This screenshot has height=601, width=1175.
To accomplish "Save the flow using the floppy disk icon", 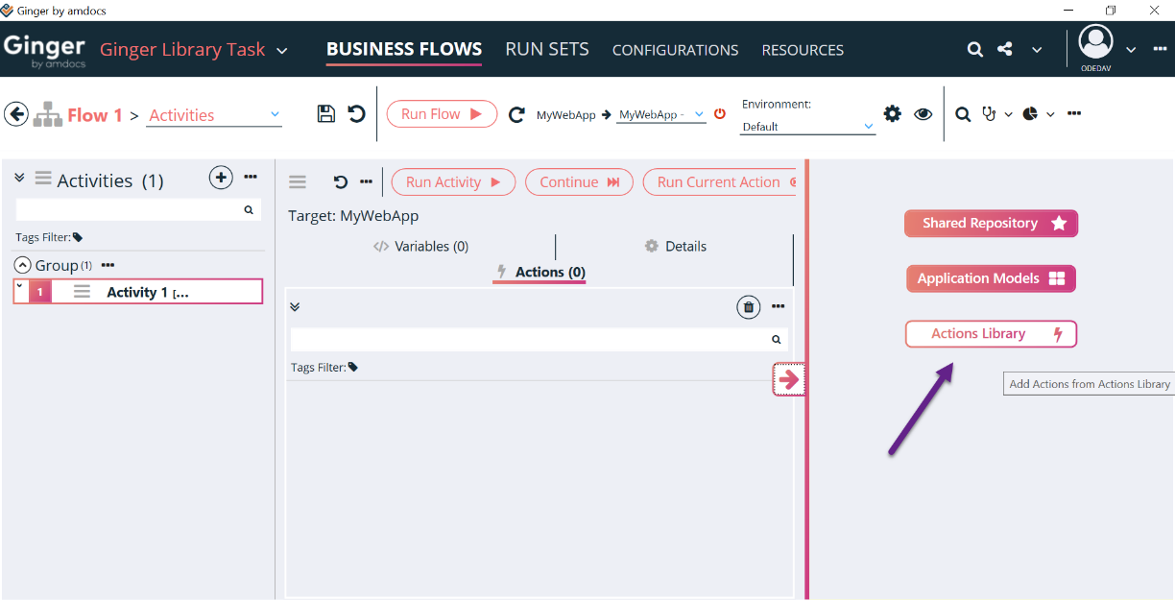I will click(x=326, y=114).
